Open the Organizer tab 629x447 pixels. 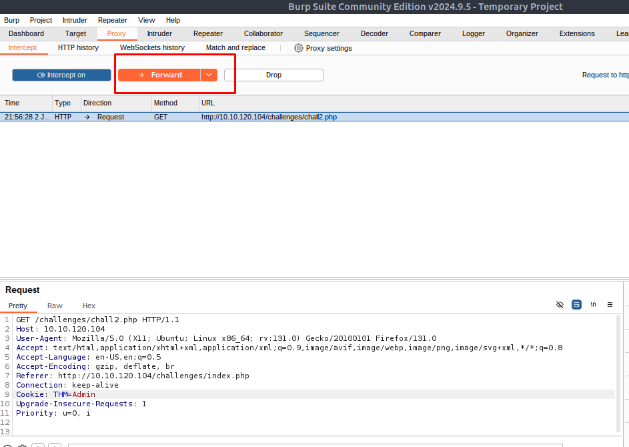pyautogui.click(x=522, y=34)
